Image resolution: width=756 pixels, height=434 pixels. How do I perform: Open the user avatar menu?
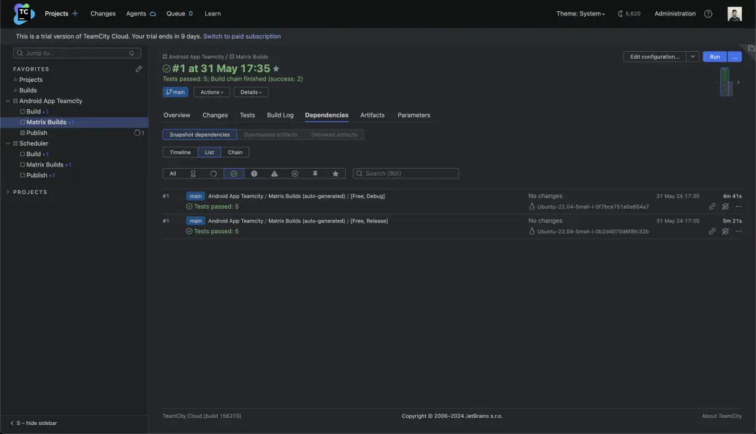pos(734,13)
